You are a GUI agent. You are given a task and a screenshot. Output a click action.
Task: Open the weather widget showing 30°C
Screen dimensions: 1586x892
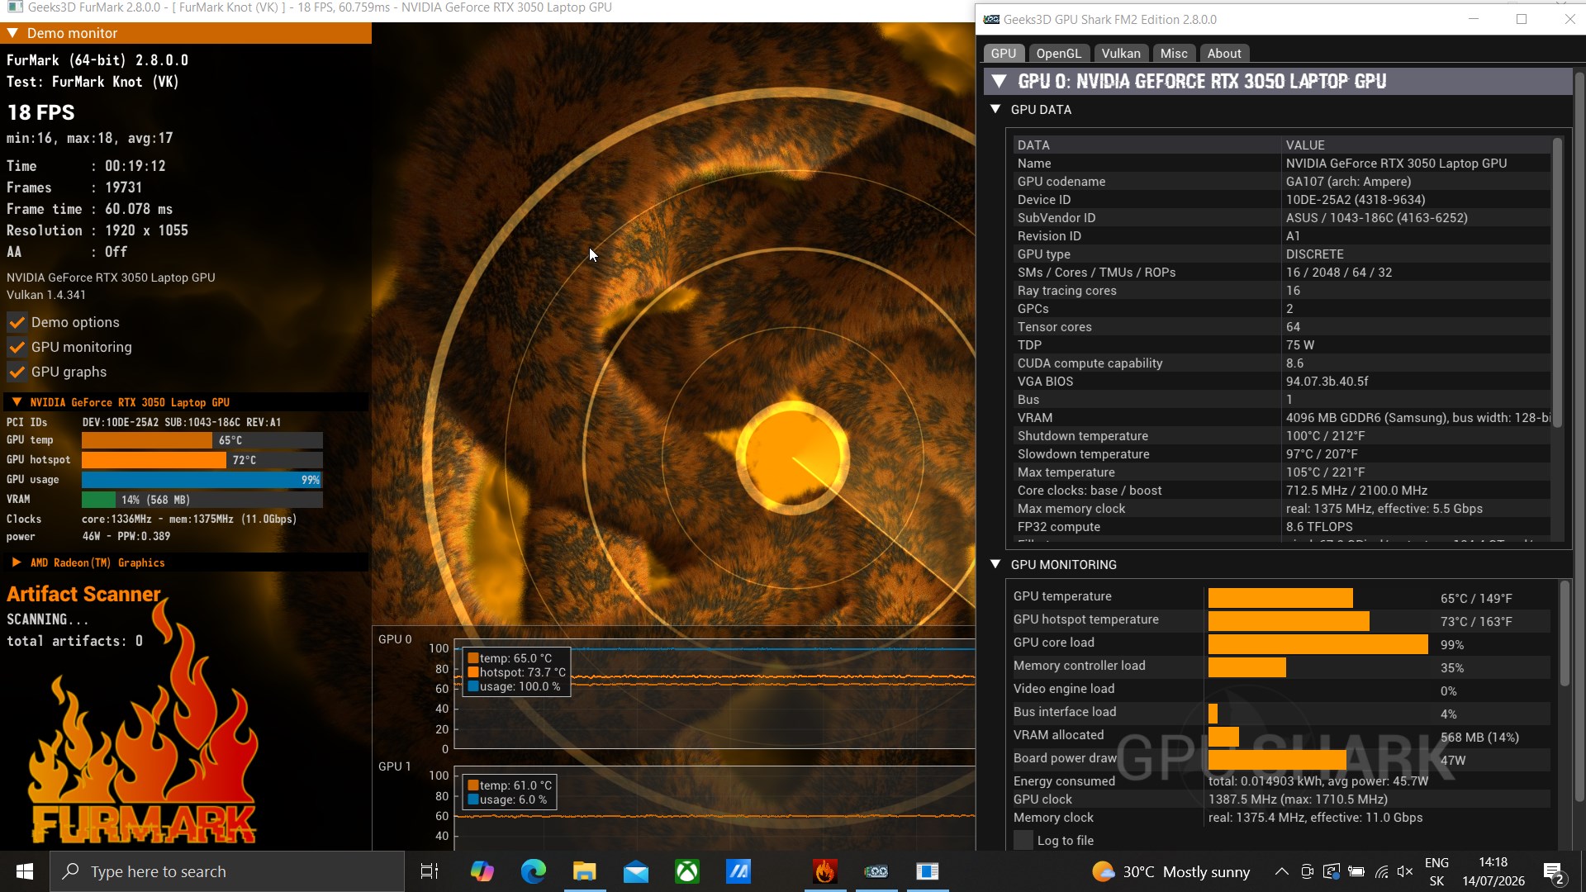point(1171,871)
